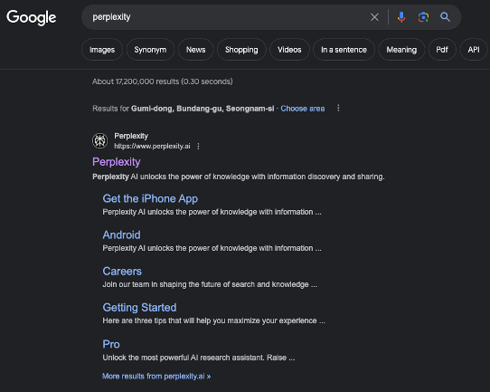Click the Google logo
The image size is (490, 392).
click(32, 17)
